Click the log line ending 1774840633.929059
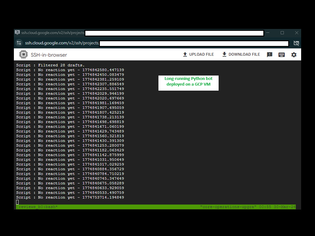Screen dimensions: 315x236 (70, 188)
